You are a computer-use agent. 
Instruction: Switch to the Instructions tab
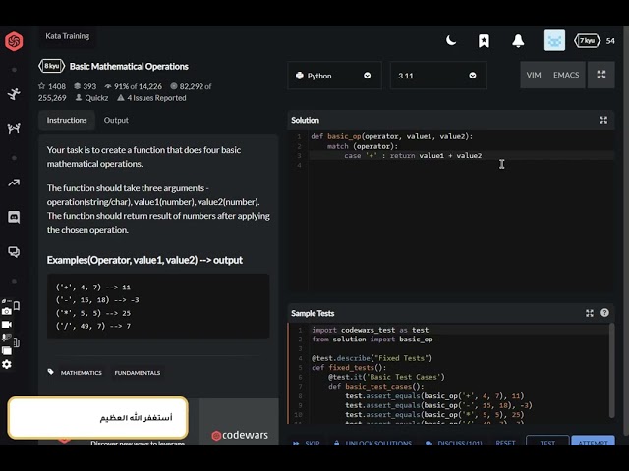click(x=67, y=120)
